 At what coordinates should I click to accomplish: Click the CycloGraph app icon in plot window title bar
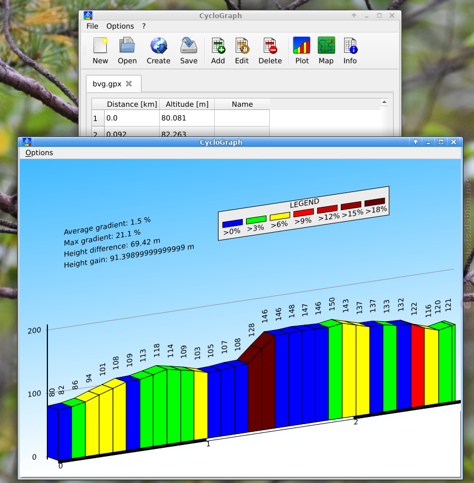pyautogui.click(x=27, y=142)
